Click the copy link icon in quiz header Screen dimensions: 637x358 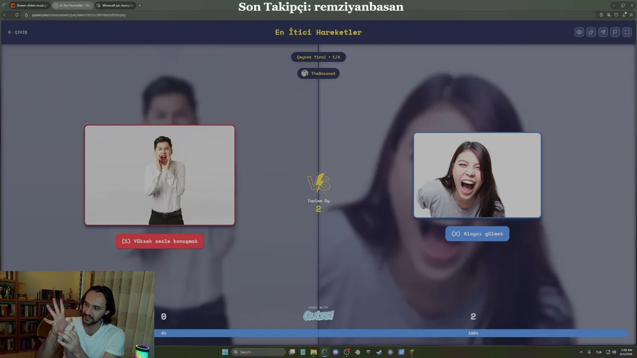[591, 32]
